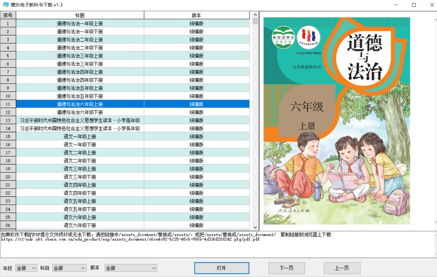
Task: Open the 版本 filter dropdown
Action: click(131, 268)
